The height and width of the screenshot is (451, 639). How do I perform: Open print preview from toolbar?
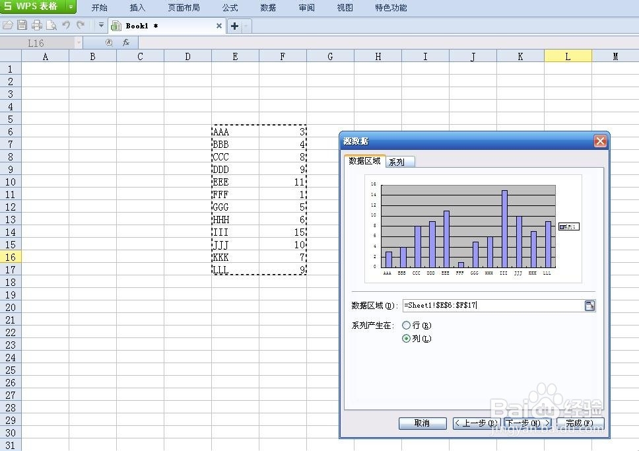(51, 25)
